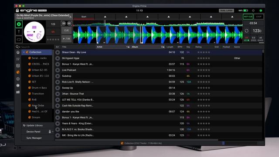Sort by Length column header
The image size is (279, 157).
[170, 47]
